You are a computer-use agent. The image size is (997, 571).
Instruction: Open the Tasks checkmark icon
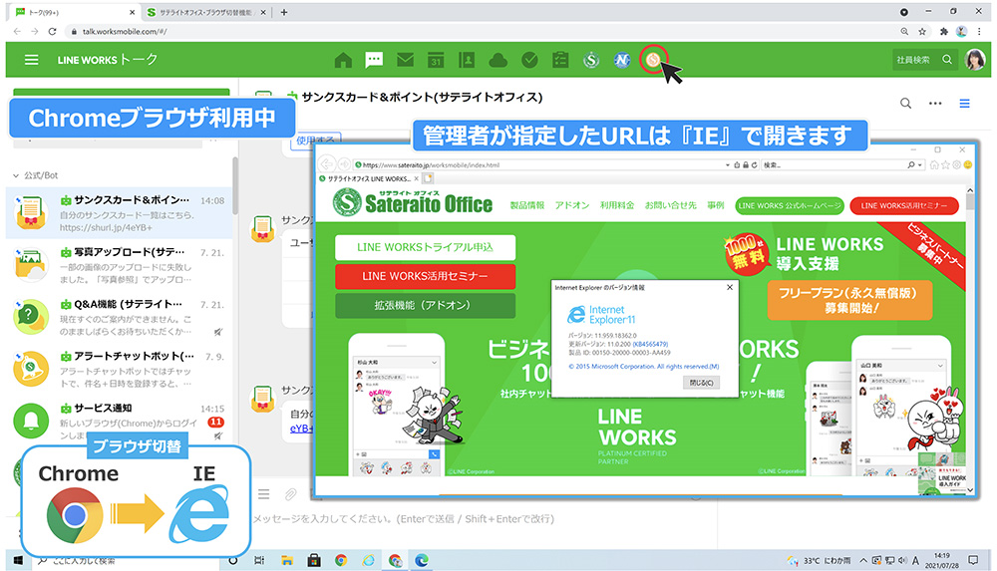[529, 60]
